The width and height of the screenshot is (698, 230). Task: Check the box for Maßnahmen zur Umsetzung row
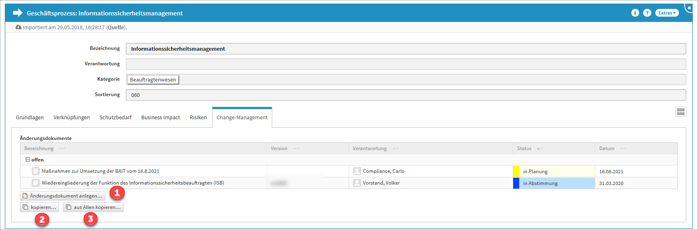pyautogui.click(x=36, y=171)
